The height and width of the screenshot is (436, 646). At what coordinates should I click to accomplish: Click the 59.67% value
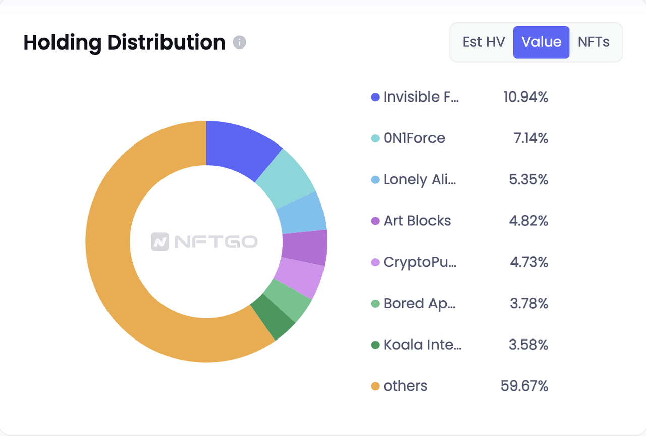(524, 386)
